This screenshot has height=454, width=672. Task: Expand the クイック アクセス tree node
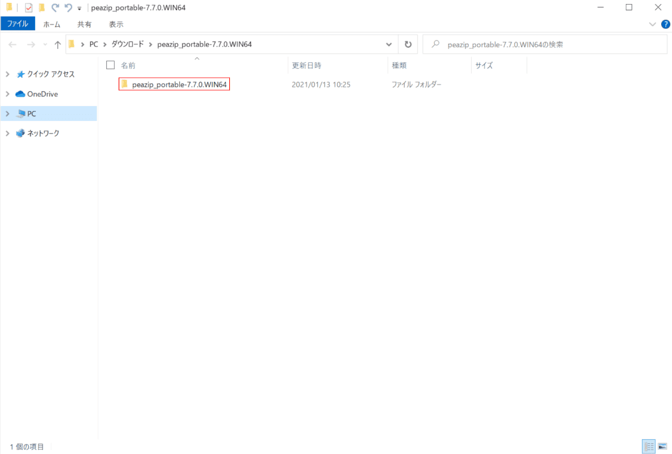pyautogui.click(x=7, y=74)
